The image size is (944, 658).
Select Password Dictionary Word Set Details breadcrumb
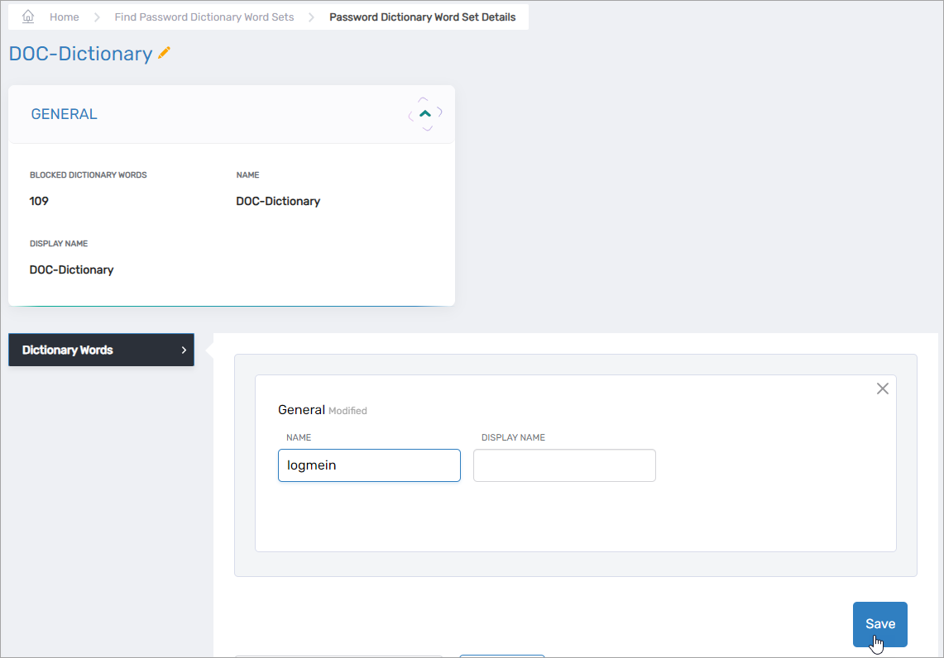point(422,17)
